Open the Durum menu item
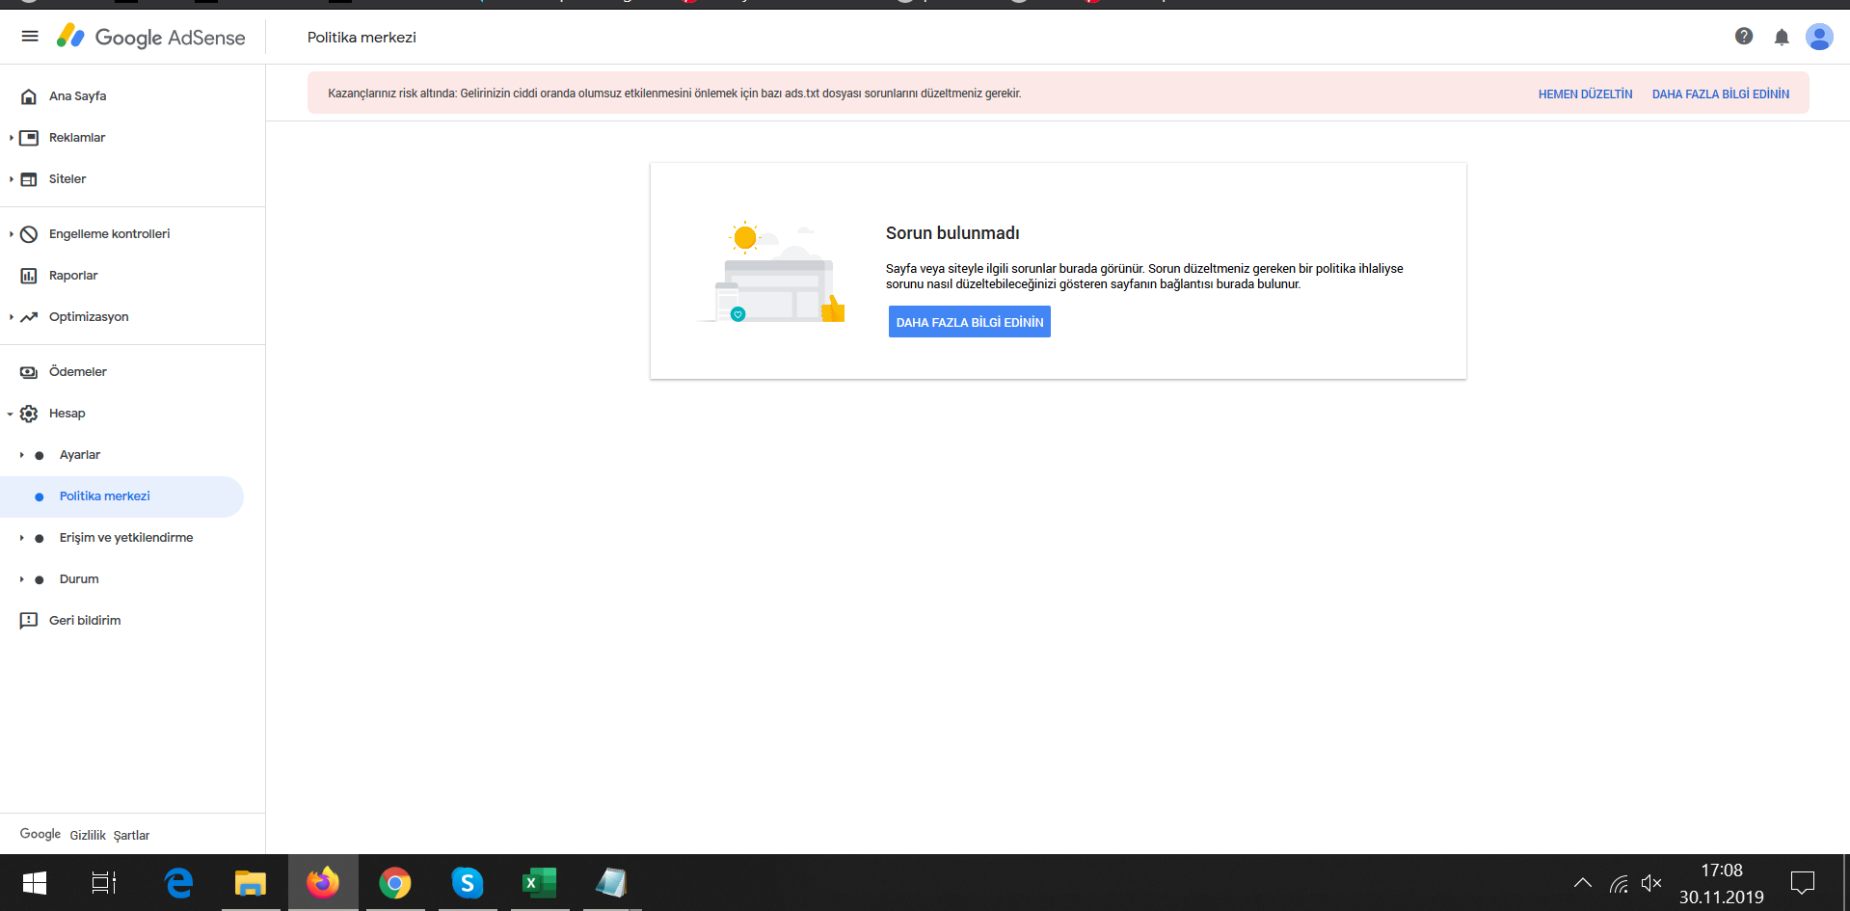 (79, 579)
